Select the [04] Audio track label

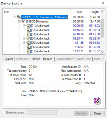[x=40, y=38]
